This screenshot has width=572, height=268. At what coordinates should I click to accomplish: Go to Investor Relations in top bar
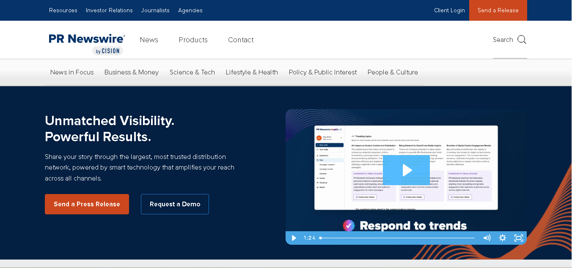[x=109, y=10]
